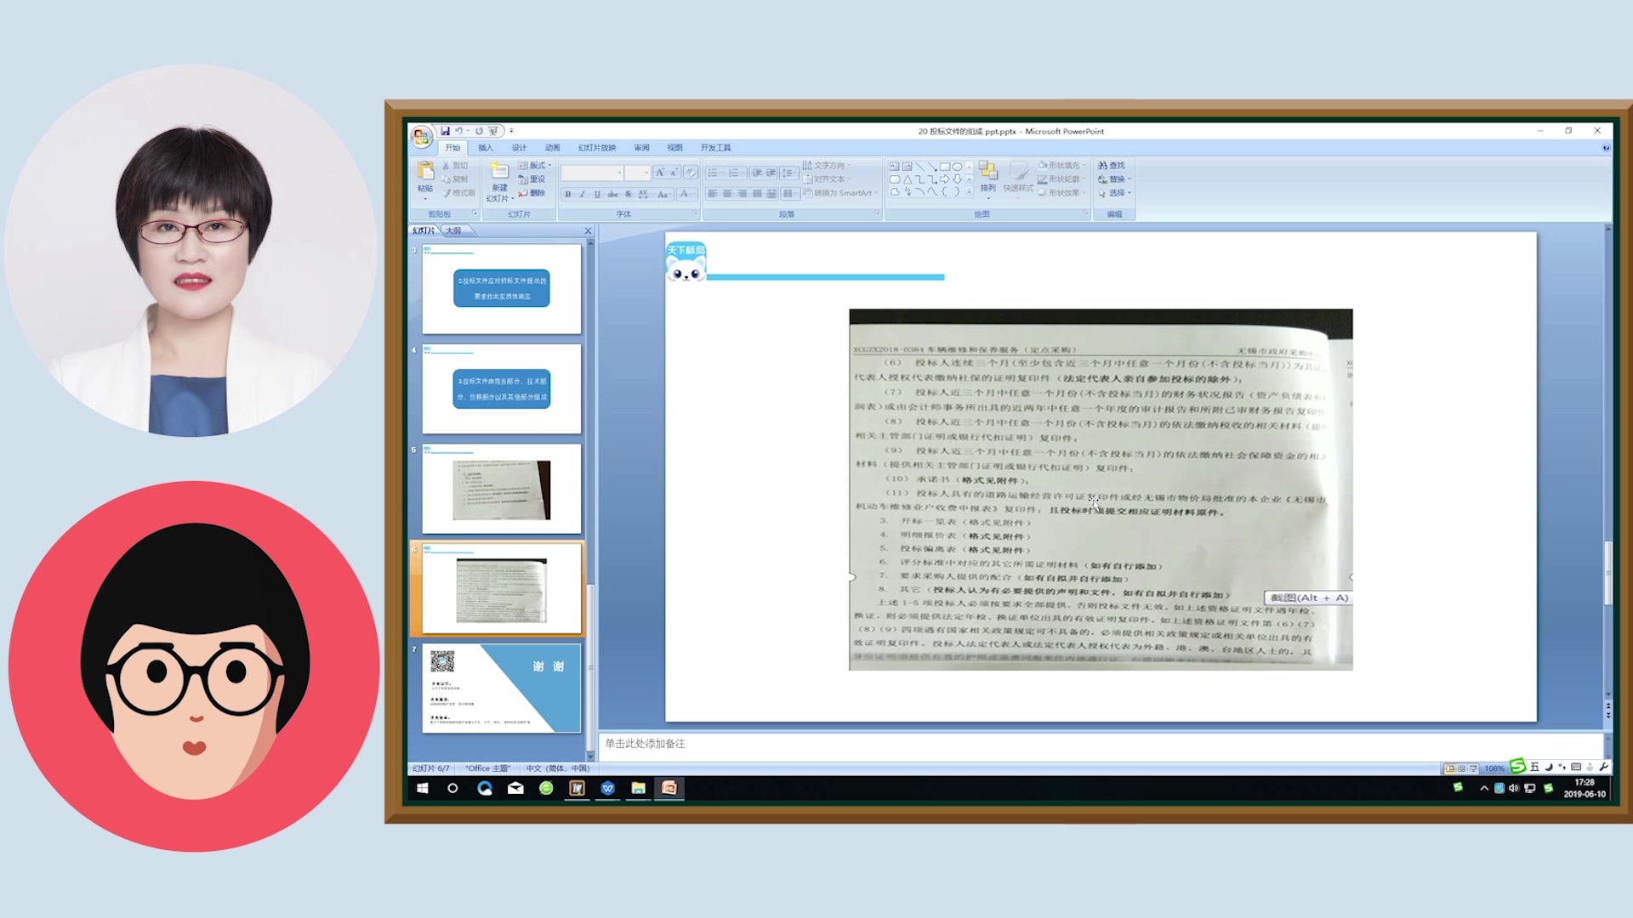This screenshot has width=1633, height=918.
Task: Click the Help question mark icon
Action: click(1606, 148)
